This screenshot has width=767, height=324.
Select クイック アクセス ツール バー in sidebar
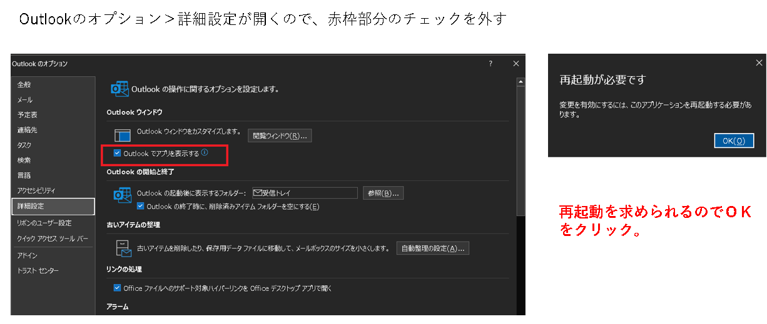click(53, 238)
